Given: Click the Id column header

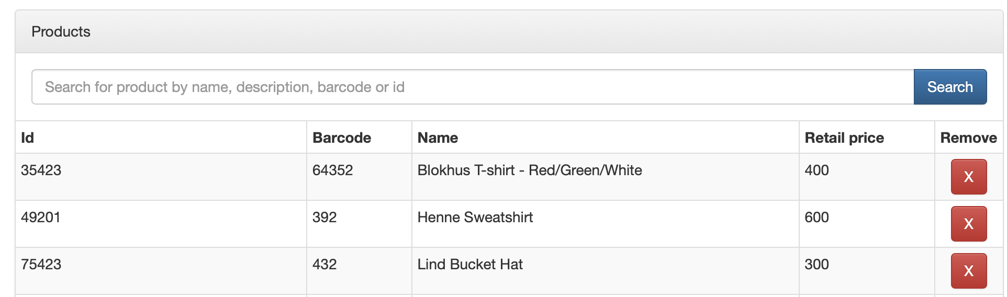Looking at the screenshot, I should (27, 138).
